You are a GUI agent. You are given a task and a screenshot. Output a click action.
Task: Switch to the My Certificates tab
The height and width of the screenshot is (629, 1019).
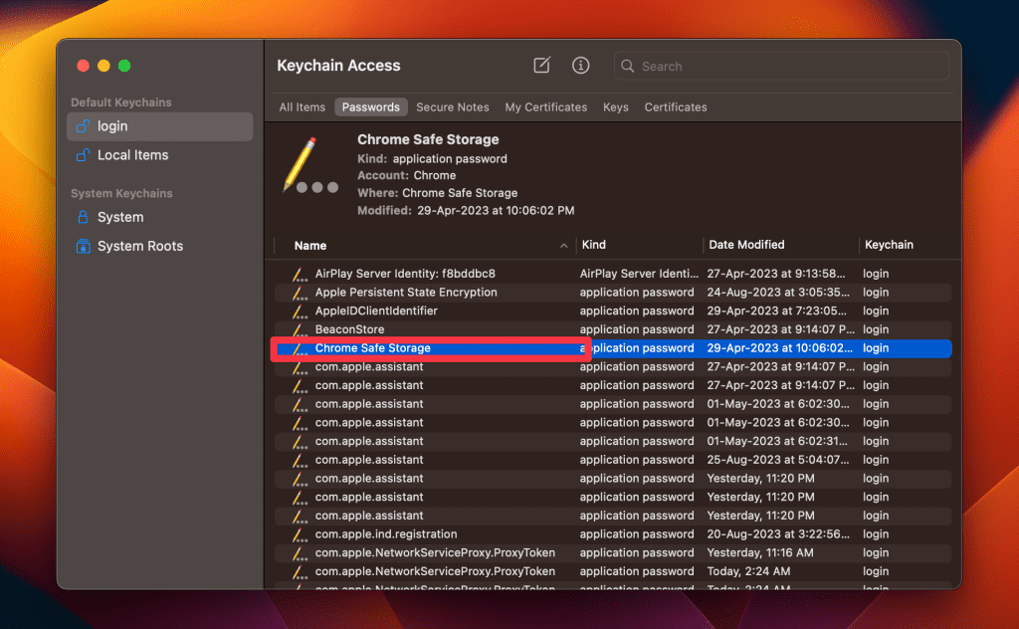tap(545, 107)
